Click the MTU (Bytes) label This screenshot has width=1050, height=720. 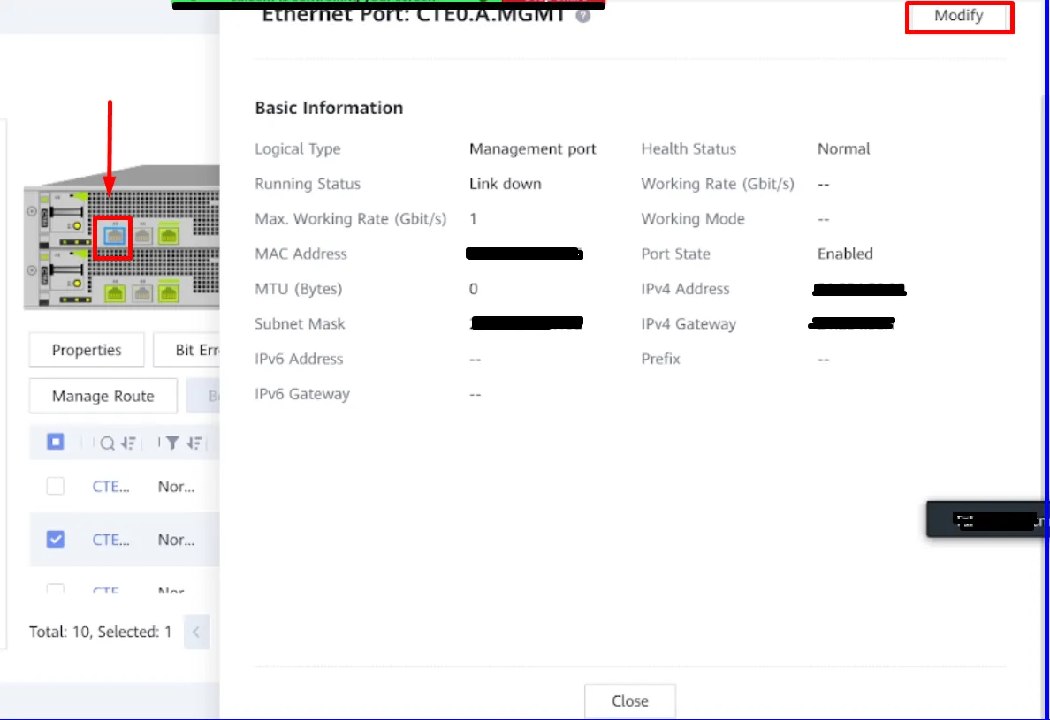pos(298,289)
